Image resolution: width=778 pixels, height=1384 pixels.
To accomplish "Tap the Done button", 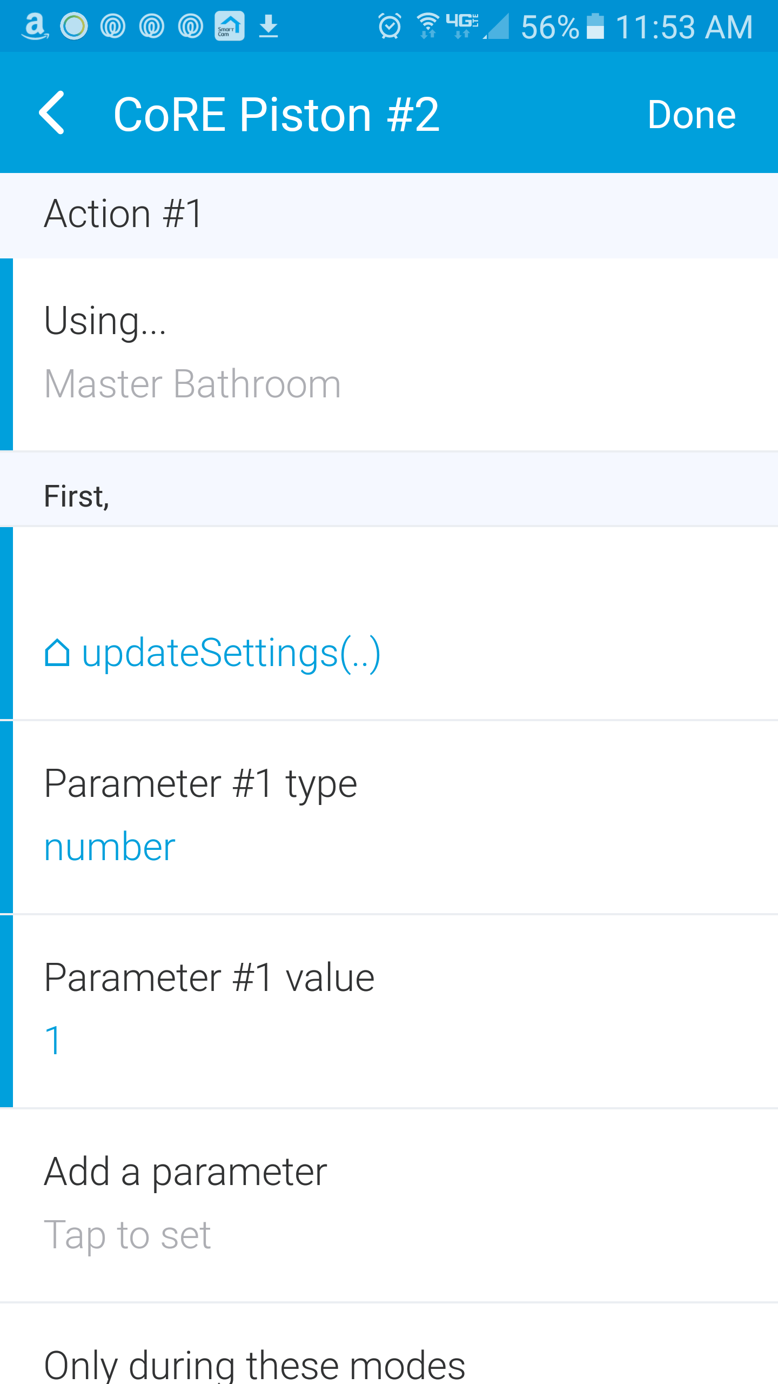I will point(691,115).
